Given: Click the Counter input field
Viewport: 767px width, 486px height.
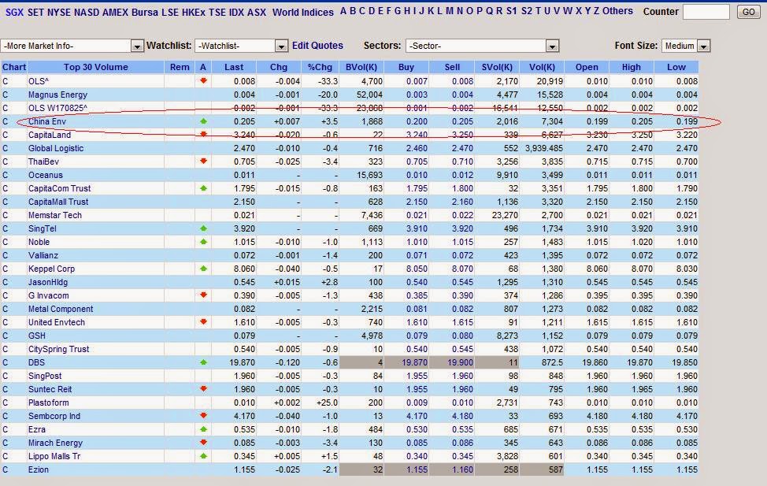Looking at the screenshot, I should [x=706, y=12].
